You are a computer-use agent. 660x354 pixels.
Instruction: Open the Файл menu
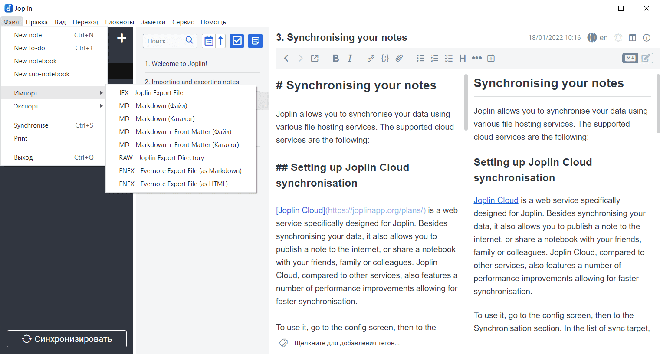(x=11, y=22)
